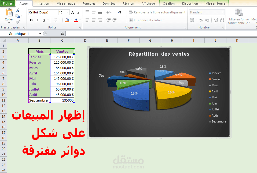Image resolution: width=257 pixels, height=173 pixels.
Task: Decrease the indent
Action: pyautogui.click(x=108, y=20)
